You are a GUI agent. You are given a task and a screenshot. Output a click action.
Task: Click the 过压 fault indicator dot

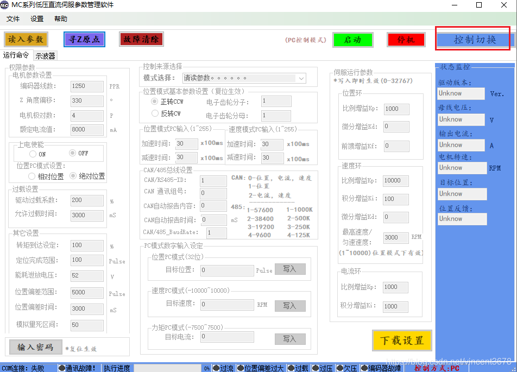click(x=316, y=368)
